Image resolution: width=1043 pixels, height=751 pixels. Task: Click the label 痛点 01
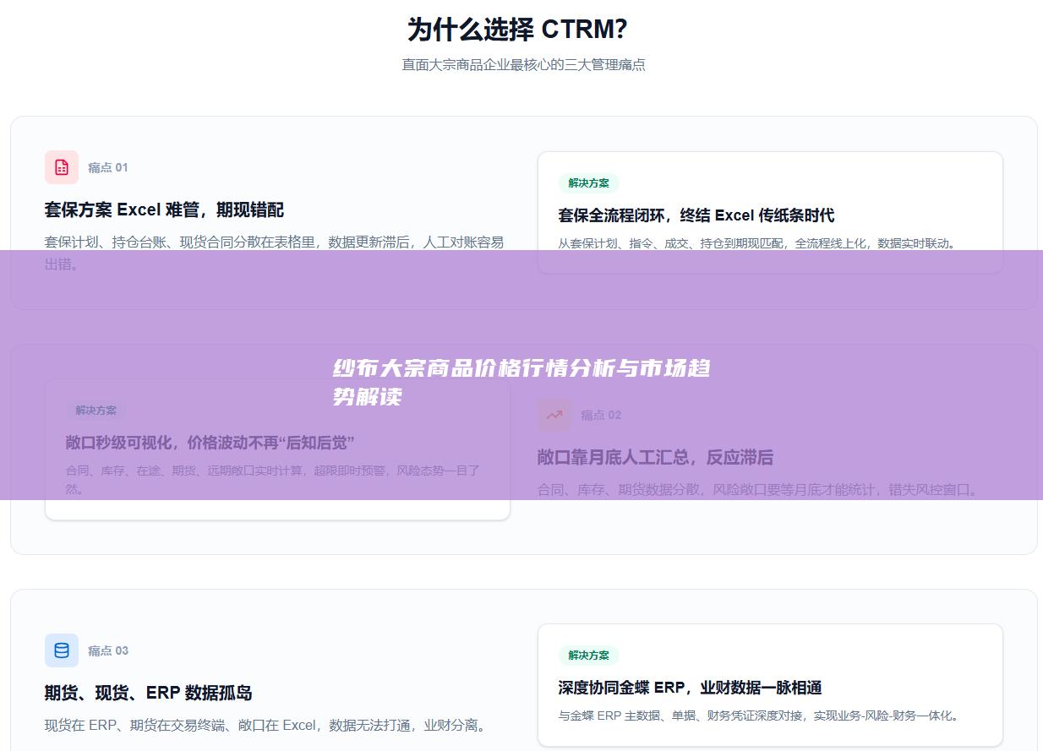pos(108,167)
